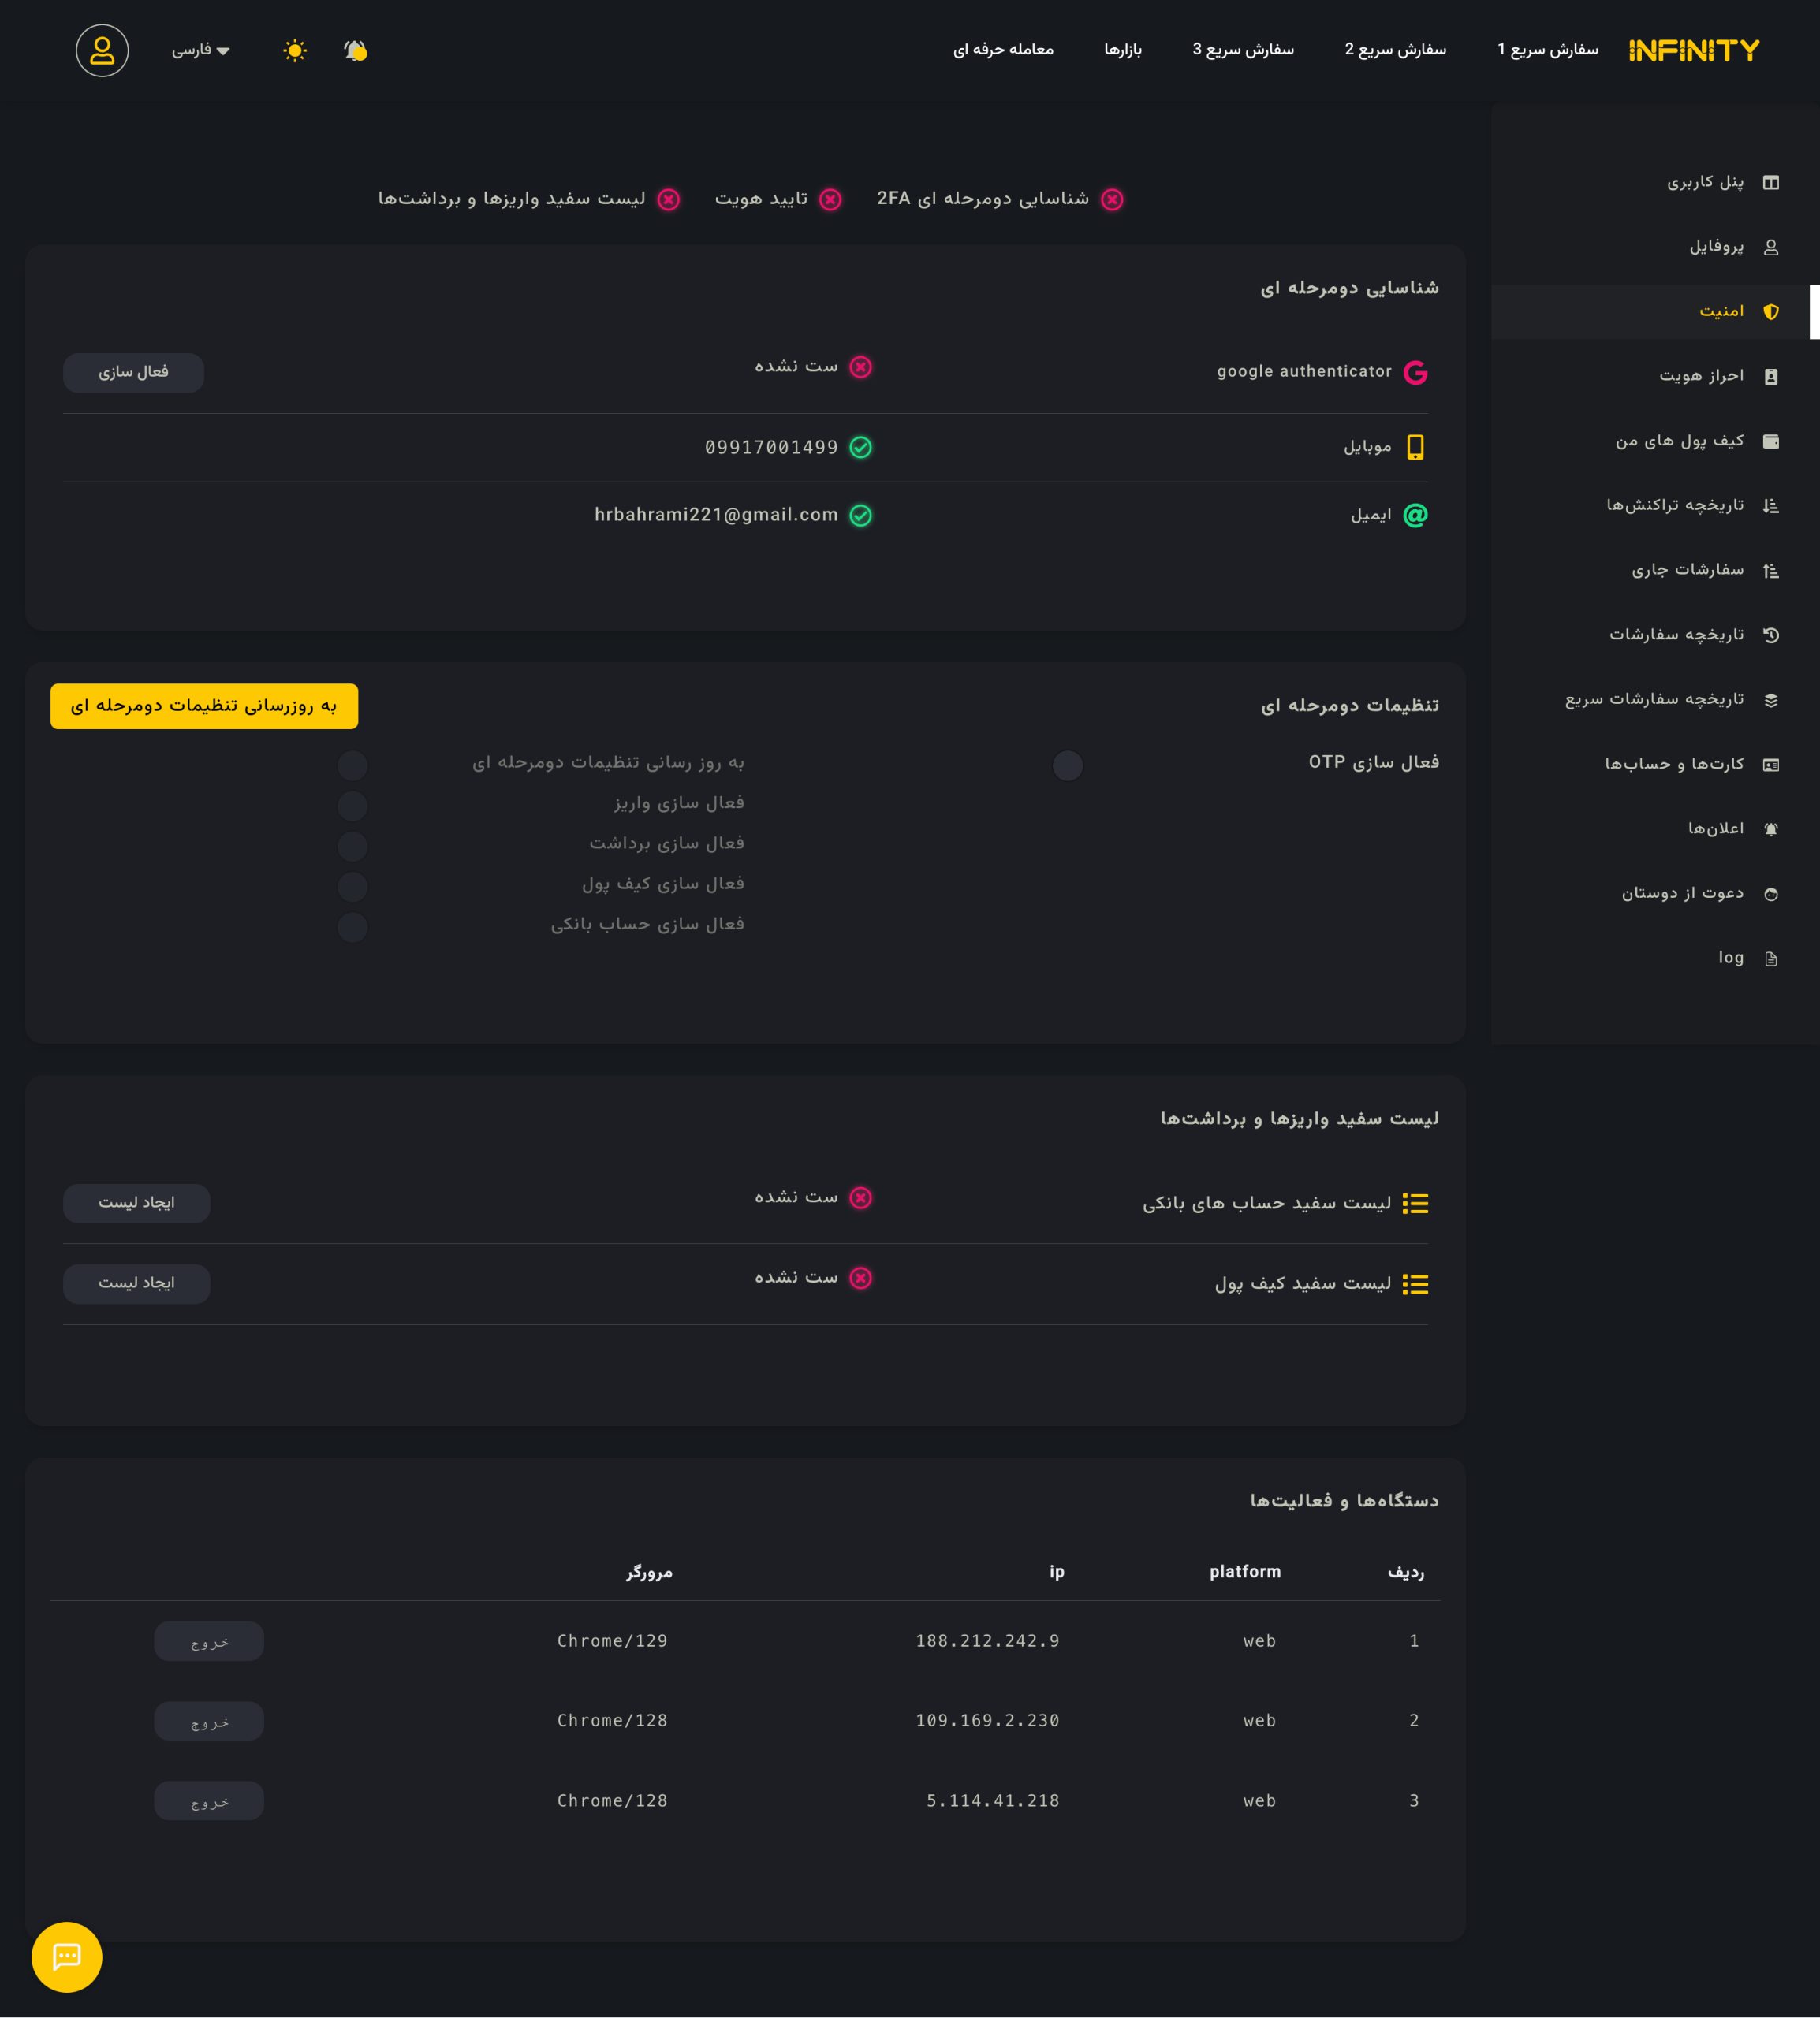This screenshot has height=2018, width=1820.
Task: Open the بازارها top menu item
Action: [x=1122, y=50]
